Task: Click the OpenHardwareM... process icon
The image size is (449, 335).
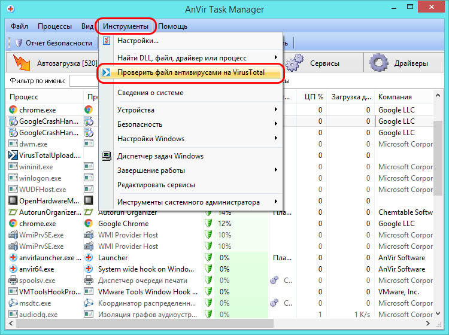Action: 13,200
